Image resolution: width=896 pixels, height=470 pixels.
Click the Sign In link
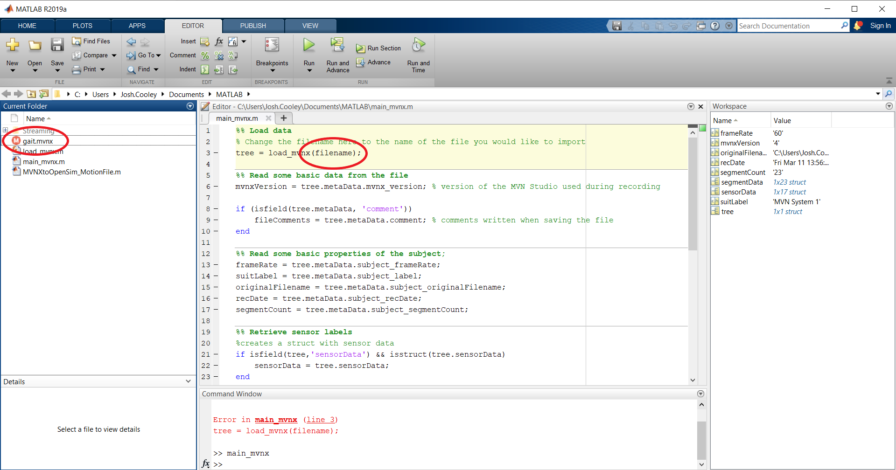click(880, 26)
